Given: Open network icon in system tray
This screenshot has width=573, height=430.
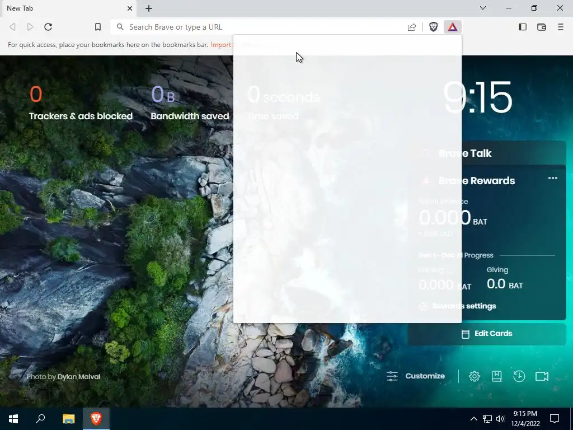Looking at the screenshot, I should [487, 419].
